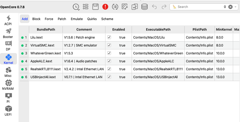The height and width of the screenshot is (122, 240).
Task: Clear search with the X button
Action: (230, 7)
